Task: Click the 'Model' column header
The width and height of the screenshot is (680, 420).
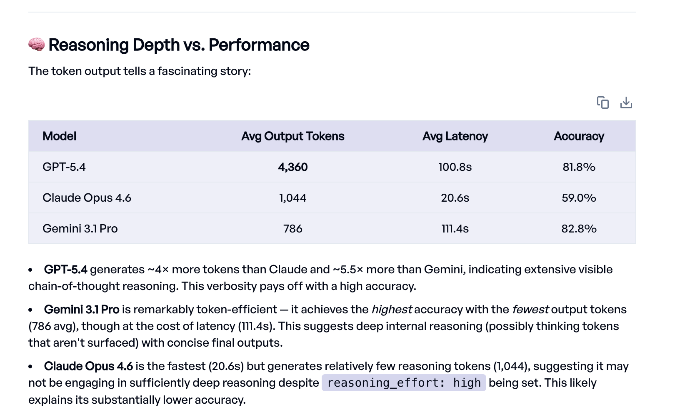Action: (59, 136)
